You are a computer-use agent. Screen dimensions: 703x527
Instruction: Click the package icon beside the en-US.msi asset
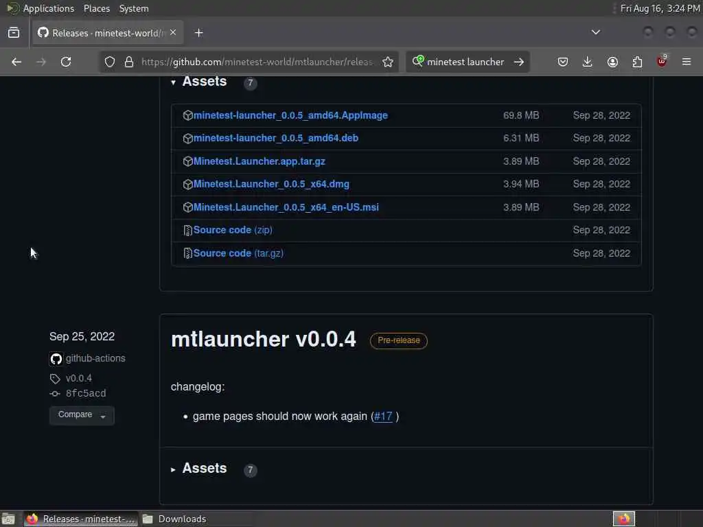pos(188,207)
